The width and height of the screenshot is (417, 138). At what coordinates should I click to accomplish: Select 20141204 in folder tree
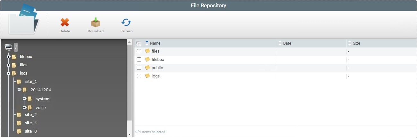point(41,90)
